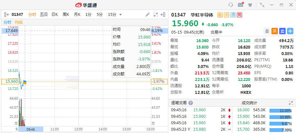This screenshot has width=296, height=133.
Task: Click the orange current-price dot on the chart
Action: point(25,83)
